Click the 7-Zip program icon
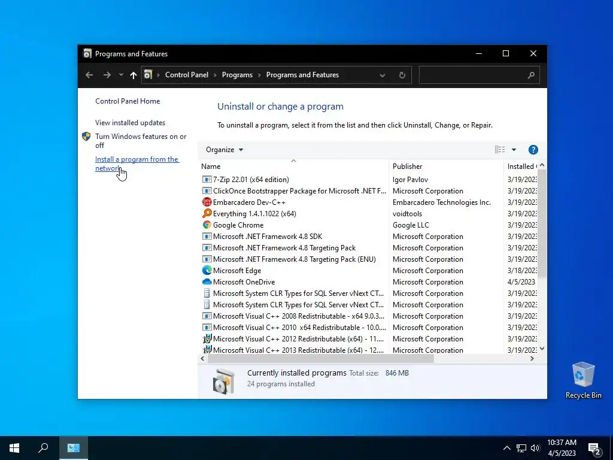613x460 pixels. tap(207, 180)
